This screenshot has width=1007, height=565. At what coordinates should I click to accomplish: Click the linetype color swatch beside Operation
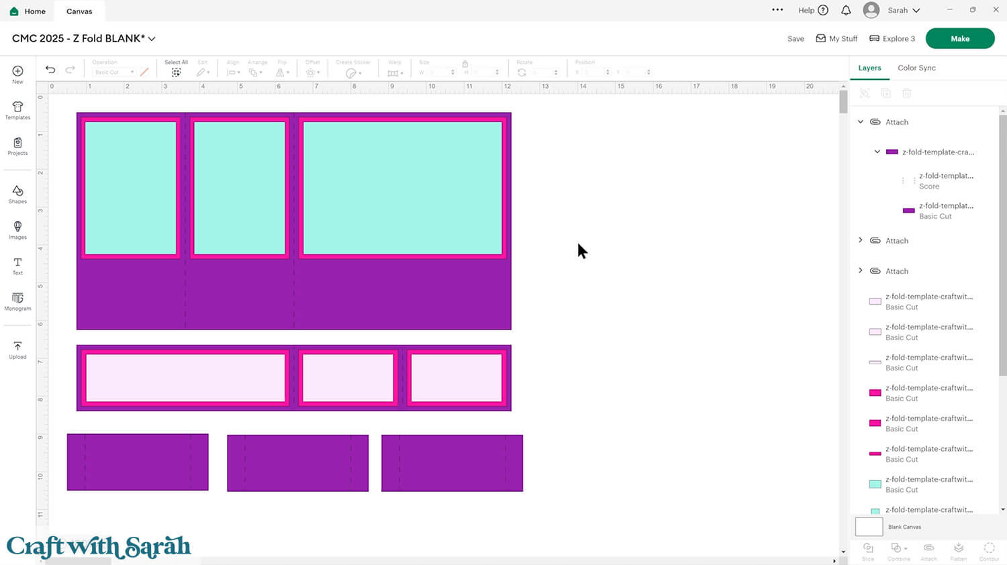[x=144, y=72]
